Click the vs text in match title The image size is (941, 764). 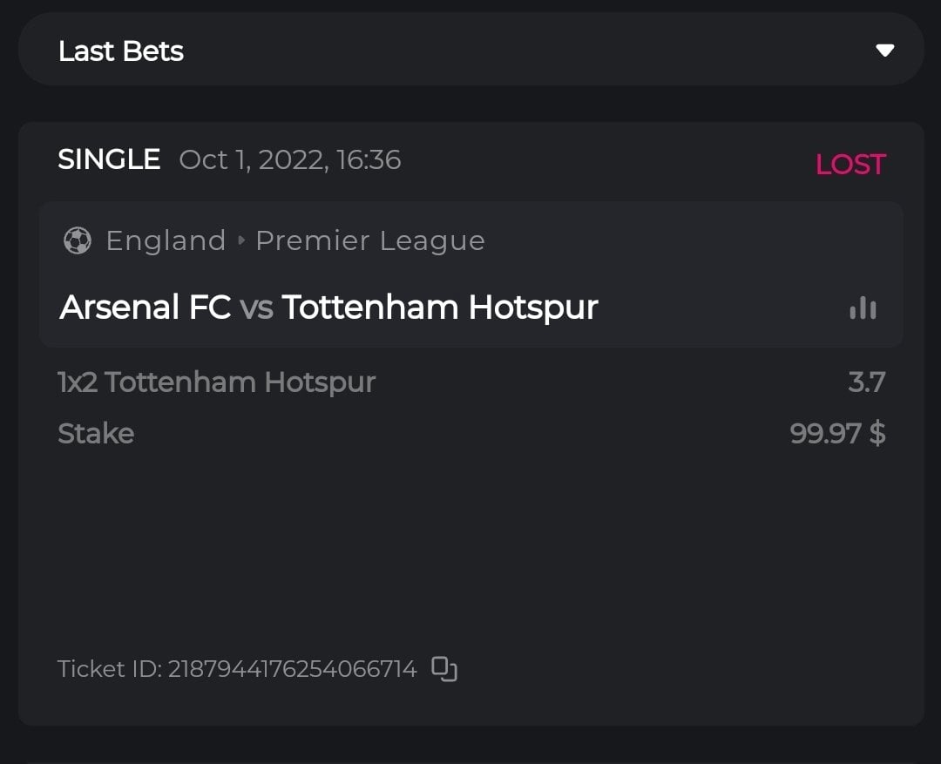(256, 308)
